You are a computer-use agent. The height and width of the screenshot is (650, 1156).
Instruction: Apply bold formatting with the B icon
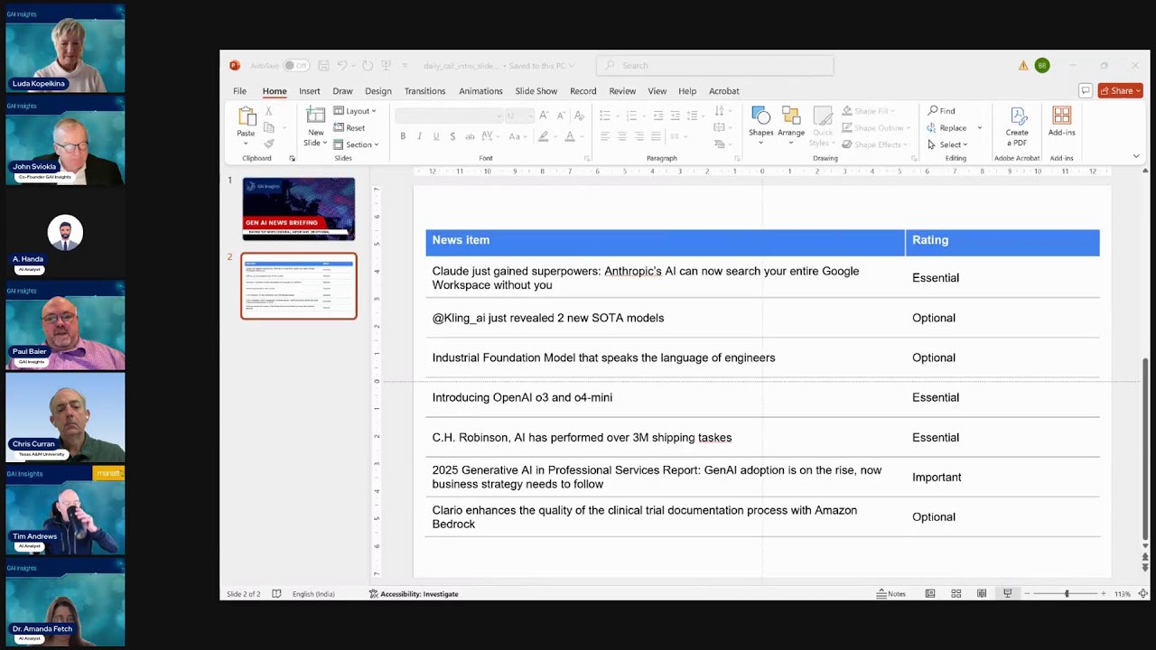click(x=403, y=136)
